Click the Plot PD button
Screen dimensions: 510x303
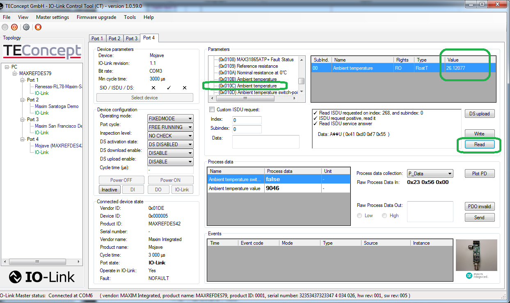[x=479, y=174]
